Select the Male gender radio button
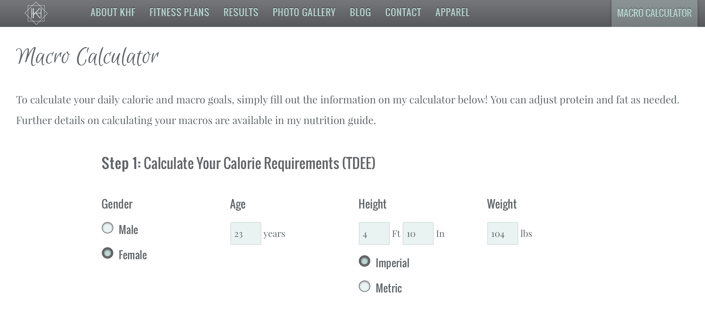The height and width of the screenshot is (328, 705). [x=108, y=228]
